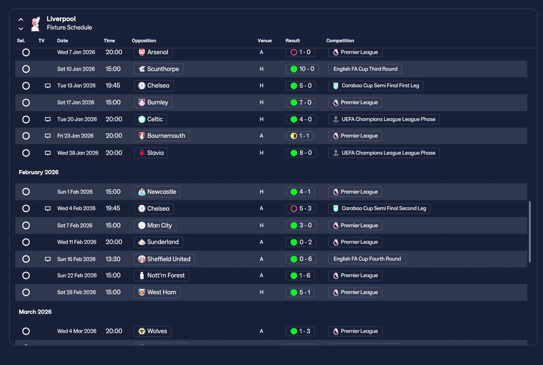The image size is (543, 365).
Task: Open the Sheffield United opposition button
Action: (164, 259)
